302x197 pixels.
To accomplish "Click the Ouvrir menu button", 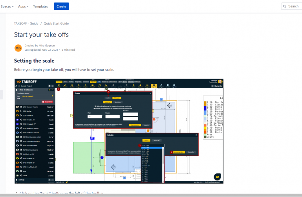I will (66, 82).
